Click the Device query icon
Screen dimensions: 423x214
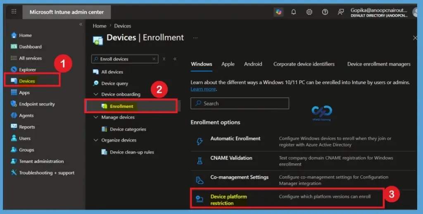click(x=96, y=83)
